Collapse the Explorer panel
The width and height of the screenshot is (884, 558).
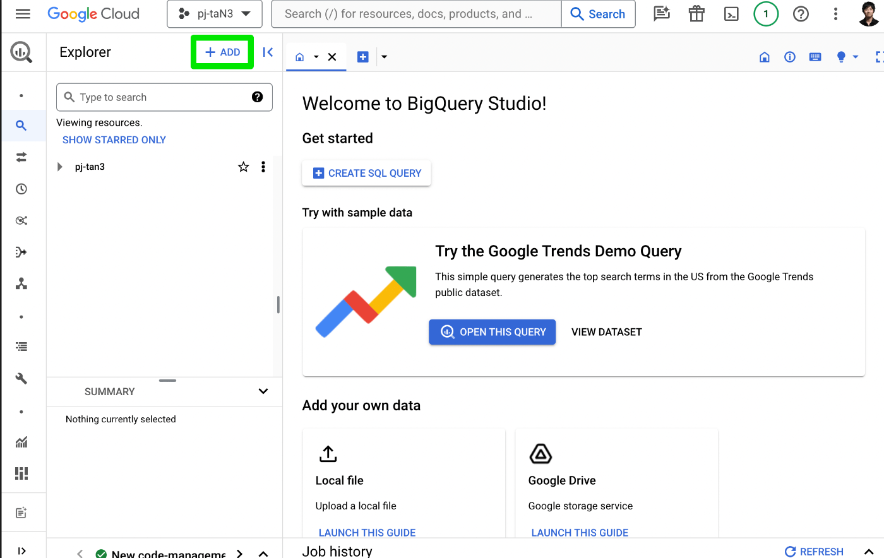(268, 52)
